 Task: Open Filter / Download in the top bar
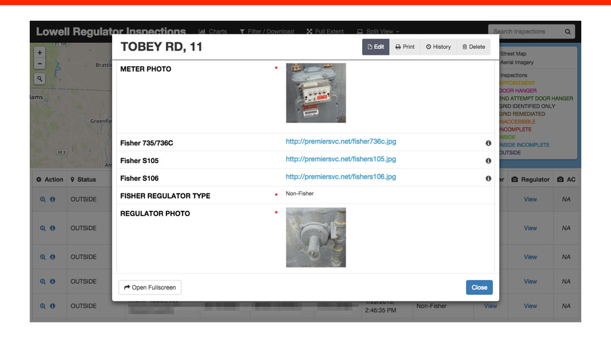[x=267, y=32]
